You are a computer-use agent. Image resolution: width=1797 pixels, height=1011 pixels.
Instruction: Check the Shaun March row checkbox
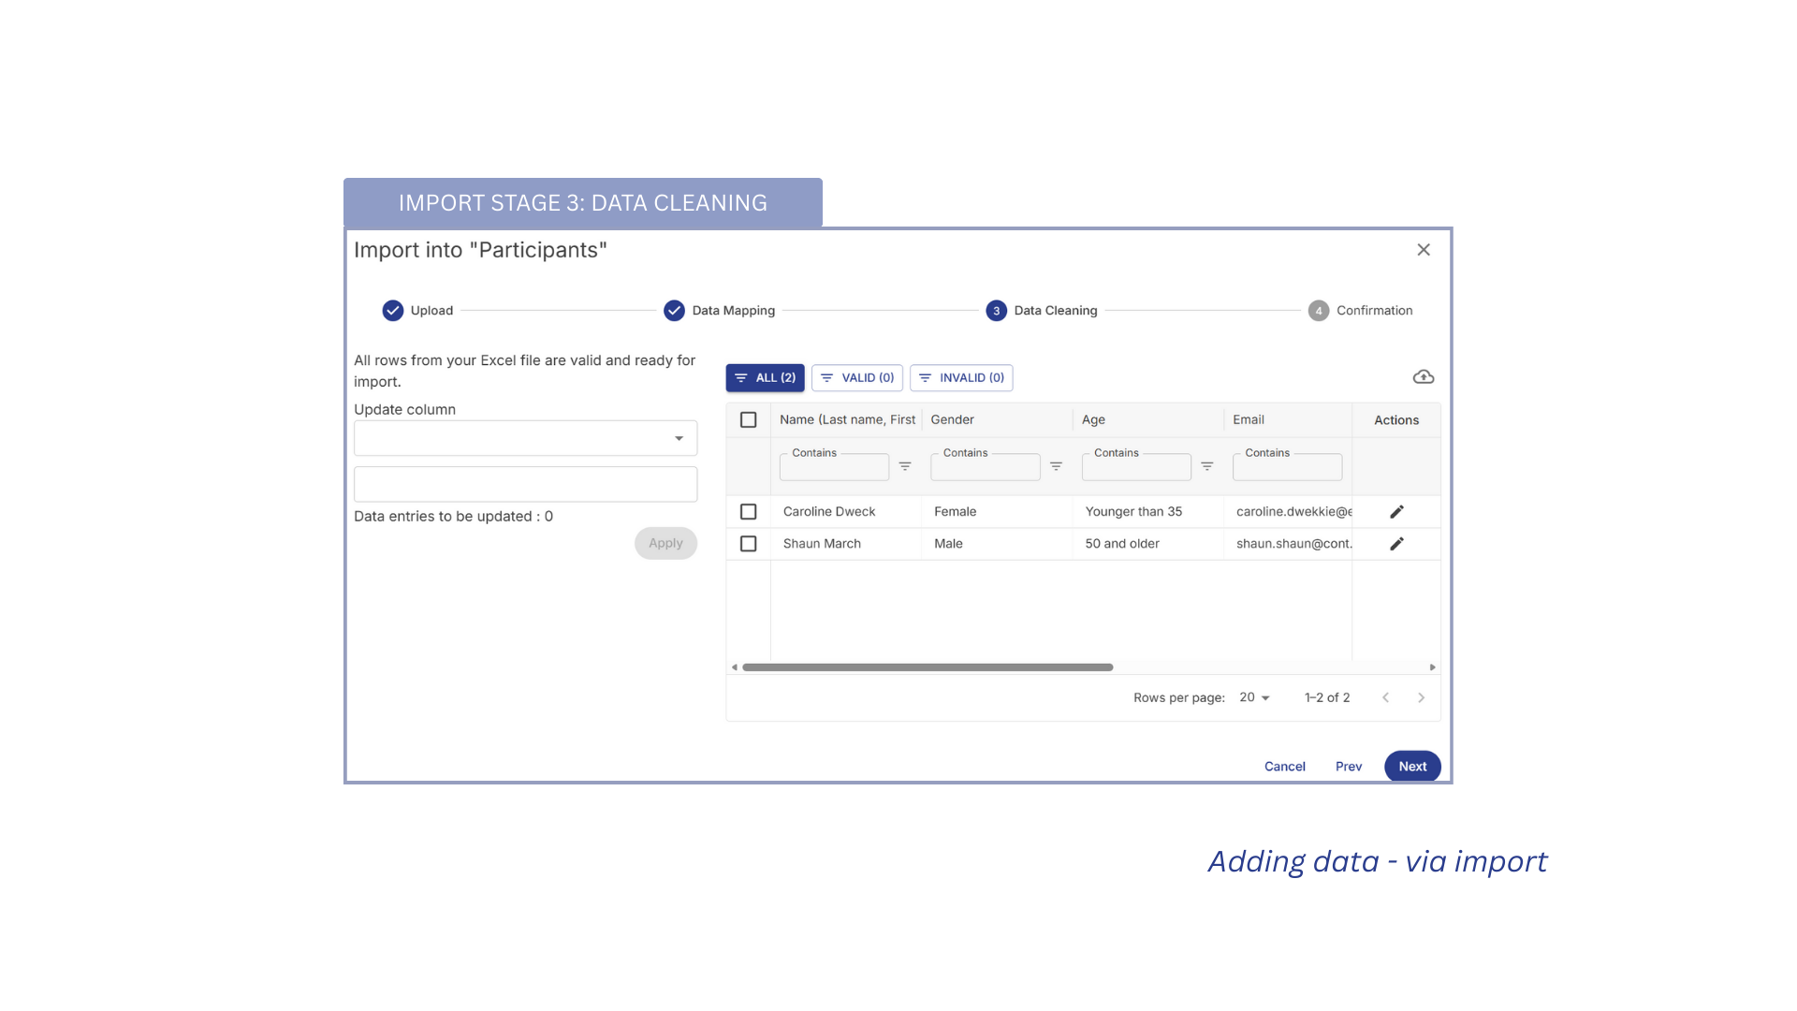pos(748,544)
